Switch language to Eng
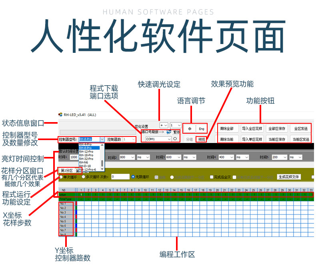The height and width of the screenshot is (277, 316). click(202, 129)
